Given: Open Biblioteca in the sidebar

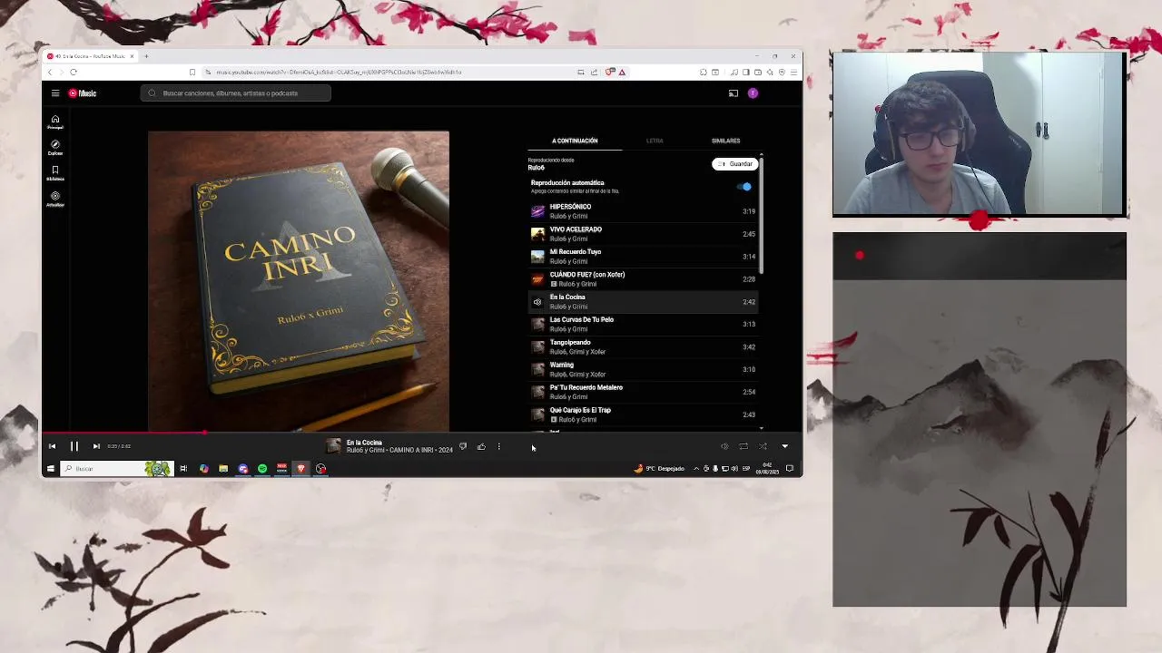Looking at the screenshot, I should point(55,173).
